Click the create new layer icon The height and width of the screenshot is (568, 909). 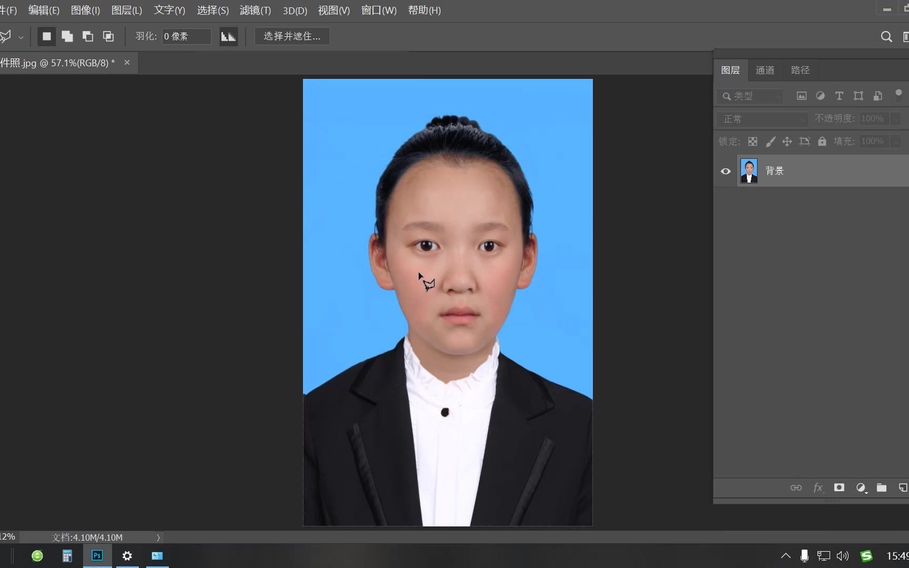tap(903, 488)
